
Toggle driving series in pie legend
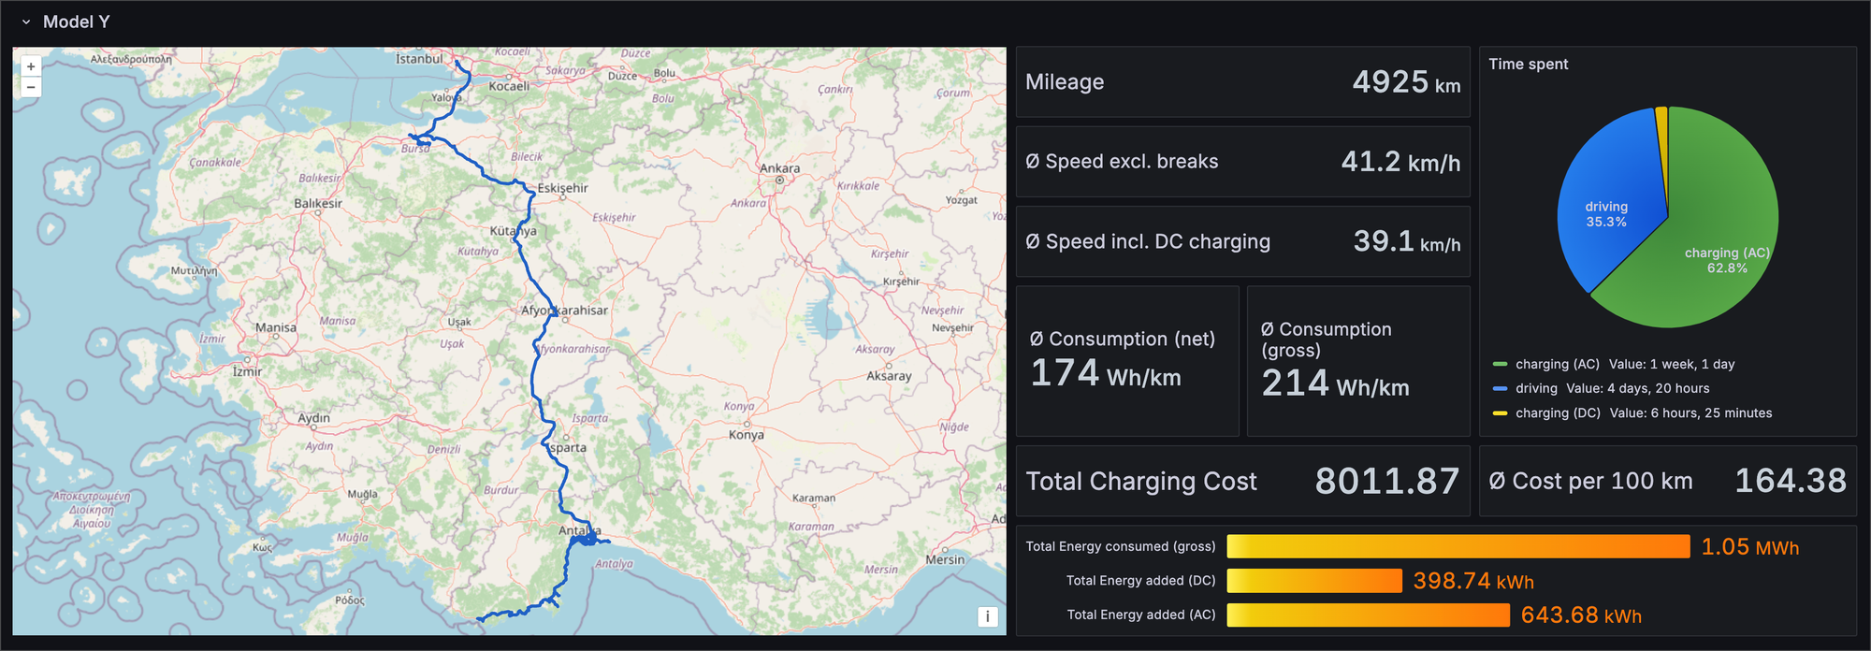(x=1536, y=388)
